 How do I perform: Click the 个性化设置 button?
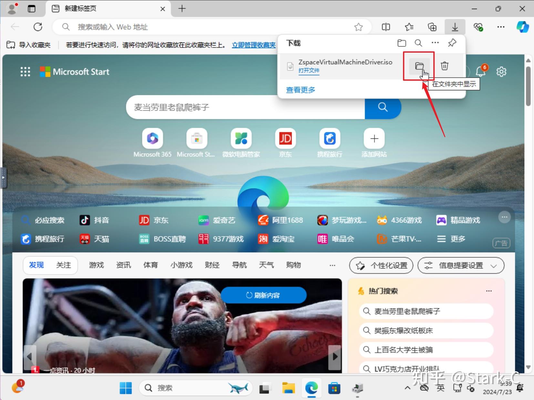click(x=381, y=266)
